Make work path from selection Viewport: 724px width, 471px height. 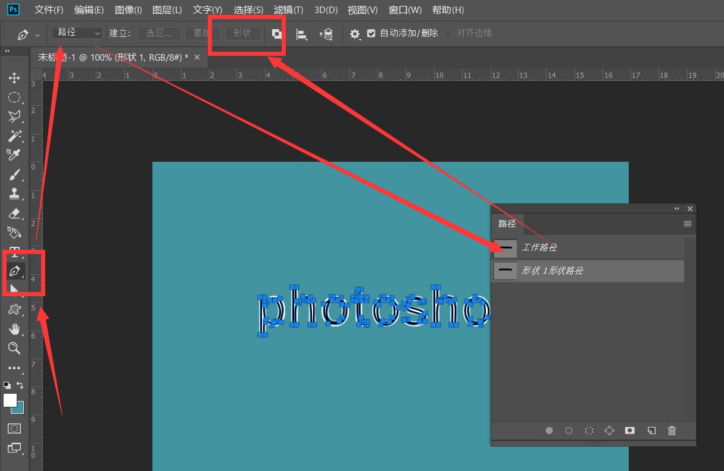tap(609, 431)
